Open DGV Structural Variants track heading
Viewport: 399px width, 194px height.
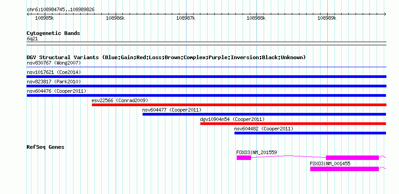point(166,57)
